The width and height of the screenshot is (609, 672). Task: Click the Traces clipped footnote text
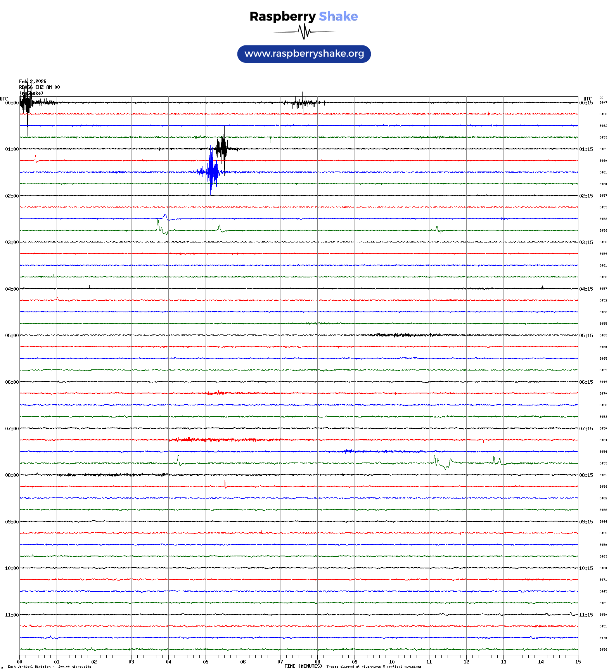pyautogui.click(x=374, y=667)
